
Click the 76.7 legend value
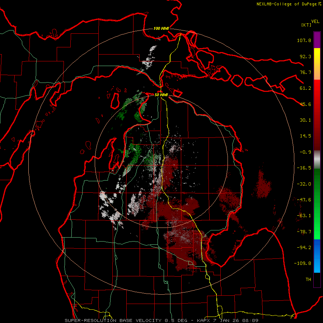coord(305,72)
